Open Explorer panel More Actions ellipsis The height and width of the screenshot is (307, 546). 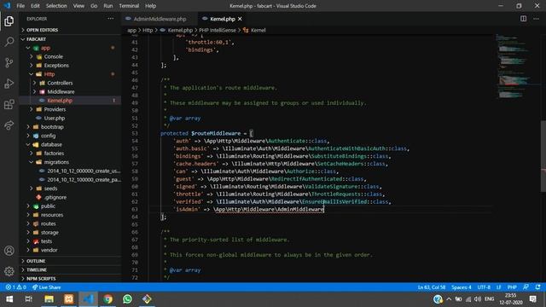click(110, 19)
